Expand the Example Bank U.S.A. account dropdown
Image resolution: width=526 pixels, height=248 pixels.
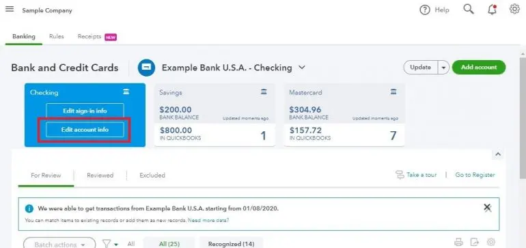[302, 68]
